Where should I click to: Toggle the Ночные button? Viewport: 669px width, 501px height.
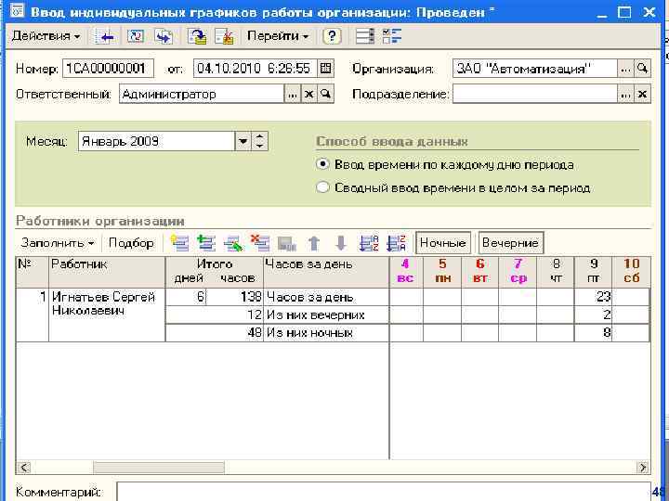coord(443,243)
